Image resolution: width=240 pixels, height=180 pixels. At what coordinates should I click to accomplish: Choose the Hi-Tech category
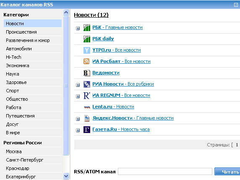[x=33, y=57]
